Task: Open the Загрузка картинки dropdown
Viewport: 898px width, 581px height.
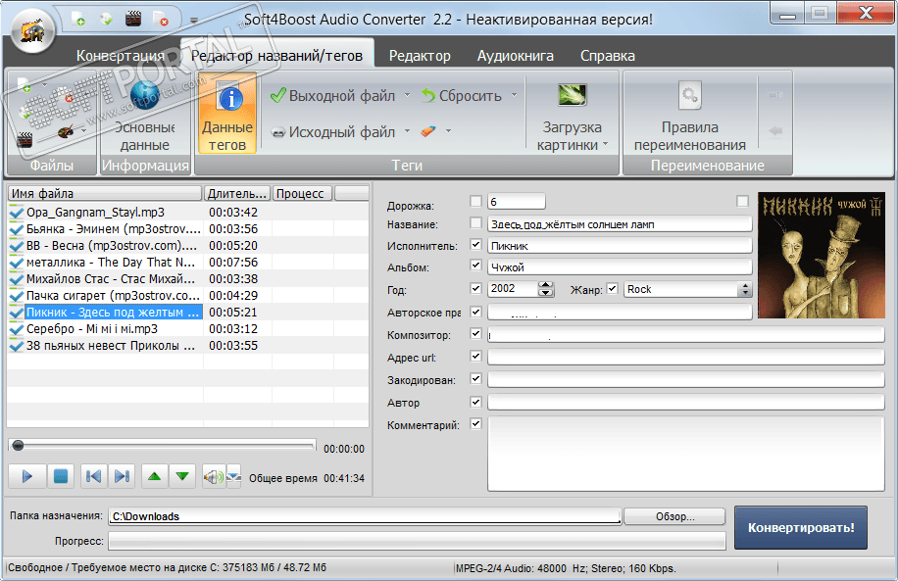Action: (x=605, y=145)
